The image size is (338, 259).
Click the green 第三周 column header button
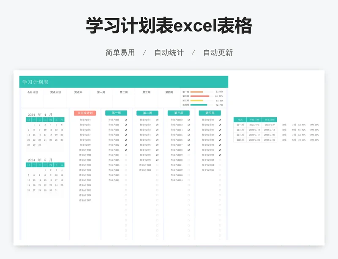pyautogui.click(x=179, y=113)
